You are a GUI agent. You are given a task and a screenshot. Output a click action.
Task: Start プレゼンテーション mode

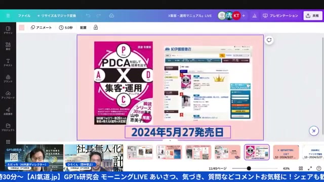tap(280, 16)
